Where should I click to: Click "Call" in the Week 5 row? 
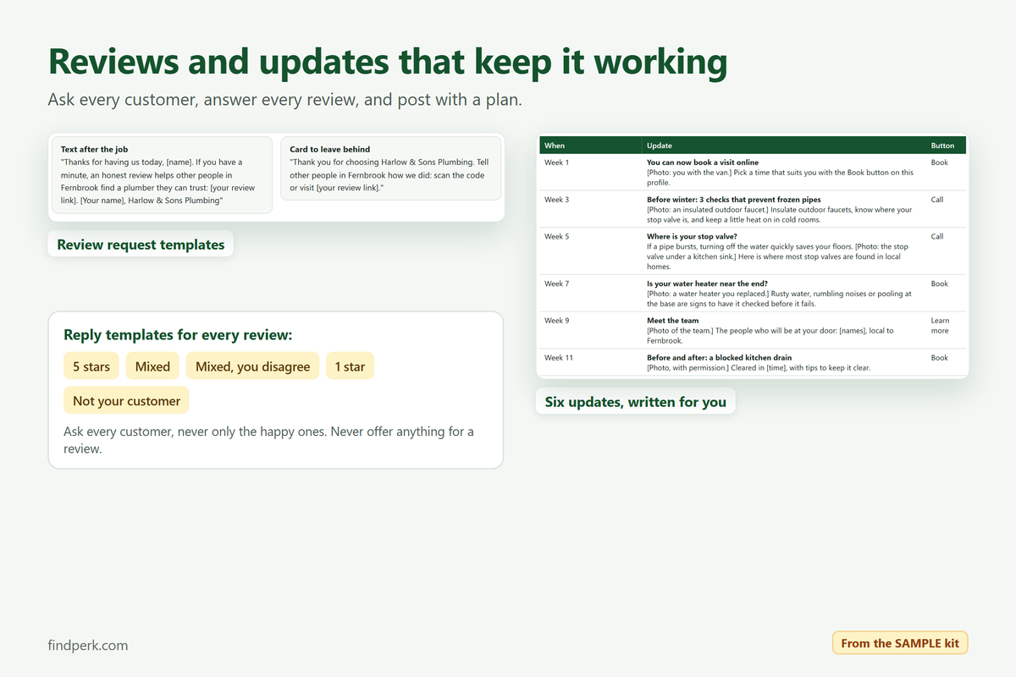(936, 236)
